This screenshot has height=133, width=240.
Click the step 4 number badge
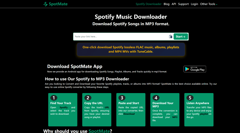156,98
